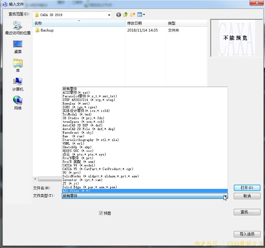
Task: Choose 实体设计零件 (*.ics) file type
Action: 145,111
